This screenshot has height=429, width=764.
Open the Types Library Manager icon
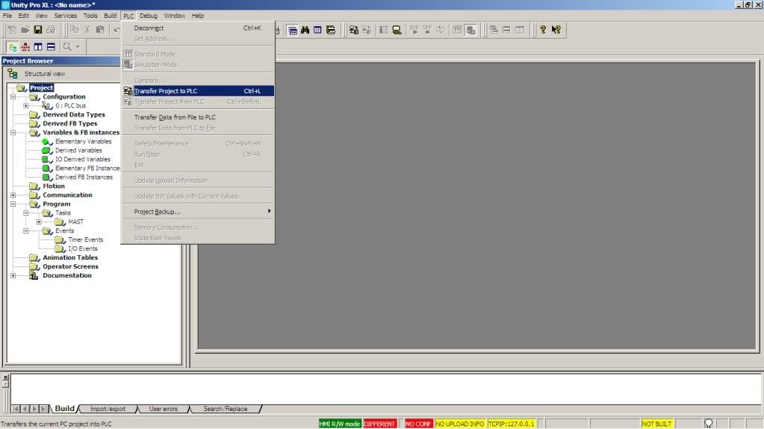click(x=331, y=30)
